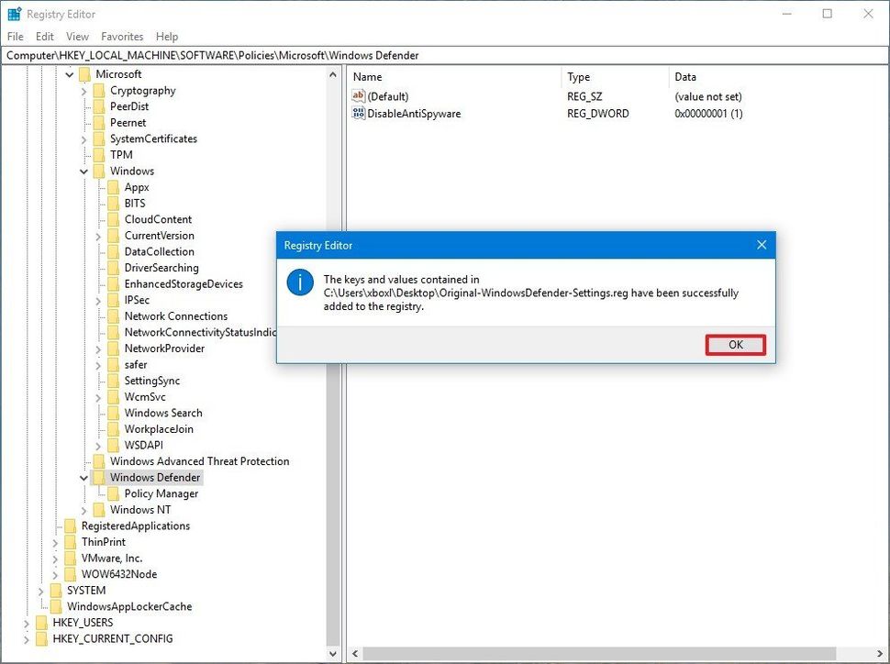Click the REG_SZ icon beside (Default)
This screenshot has width=890, height=664.
pyautogui.click(x=359, y=96)
